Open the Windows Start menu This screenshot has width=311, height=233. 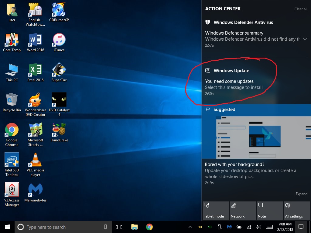7,227
